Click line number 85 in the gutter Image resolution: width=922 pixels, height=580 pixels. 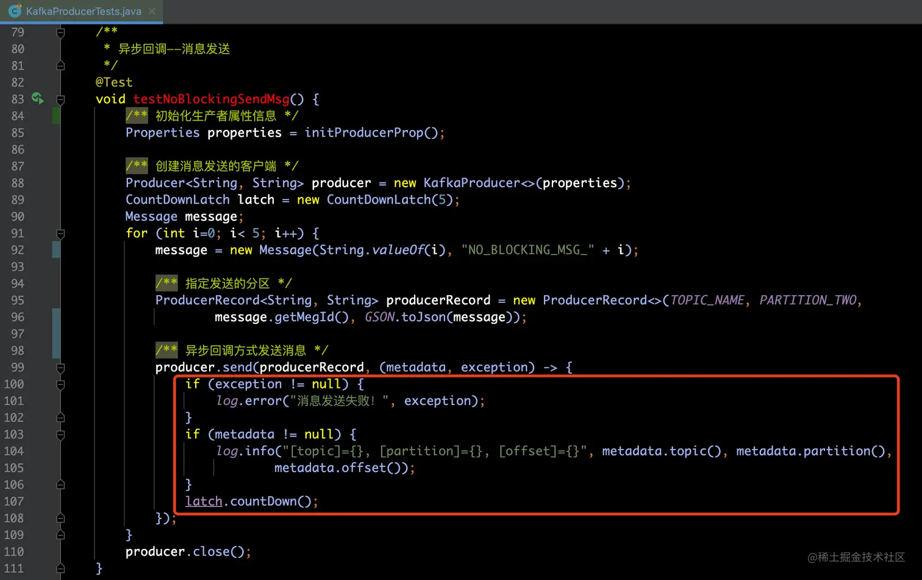[x=18, y=132]
